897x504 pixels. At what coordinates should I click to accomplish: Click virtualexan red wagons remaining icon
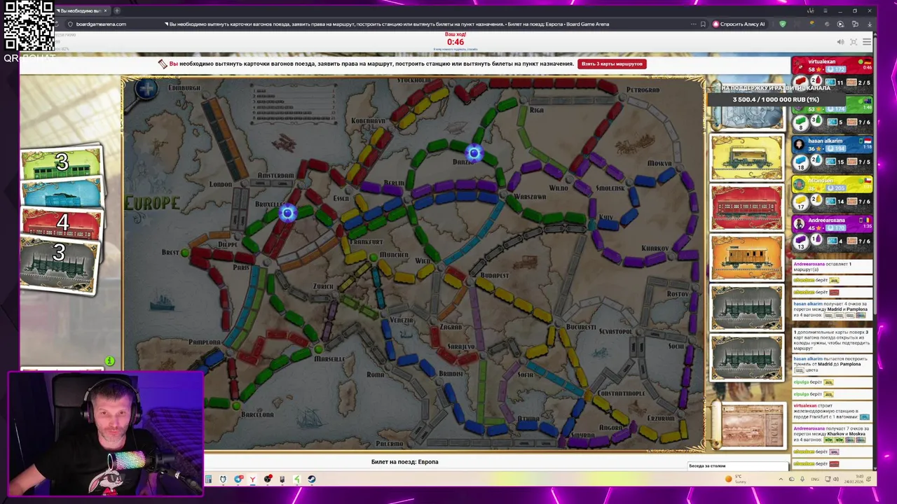[x=801, y=82]
